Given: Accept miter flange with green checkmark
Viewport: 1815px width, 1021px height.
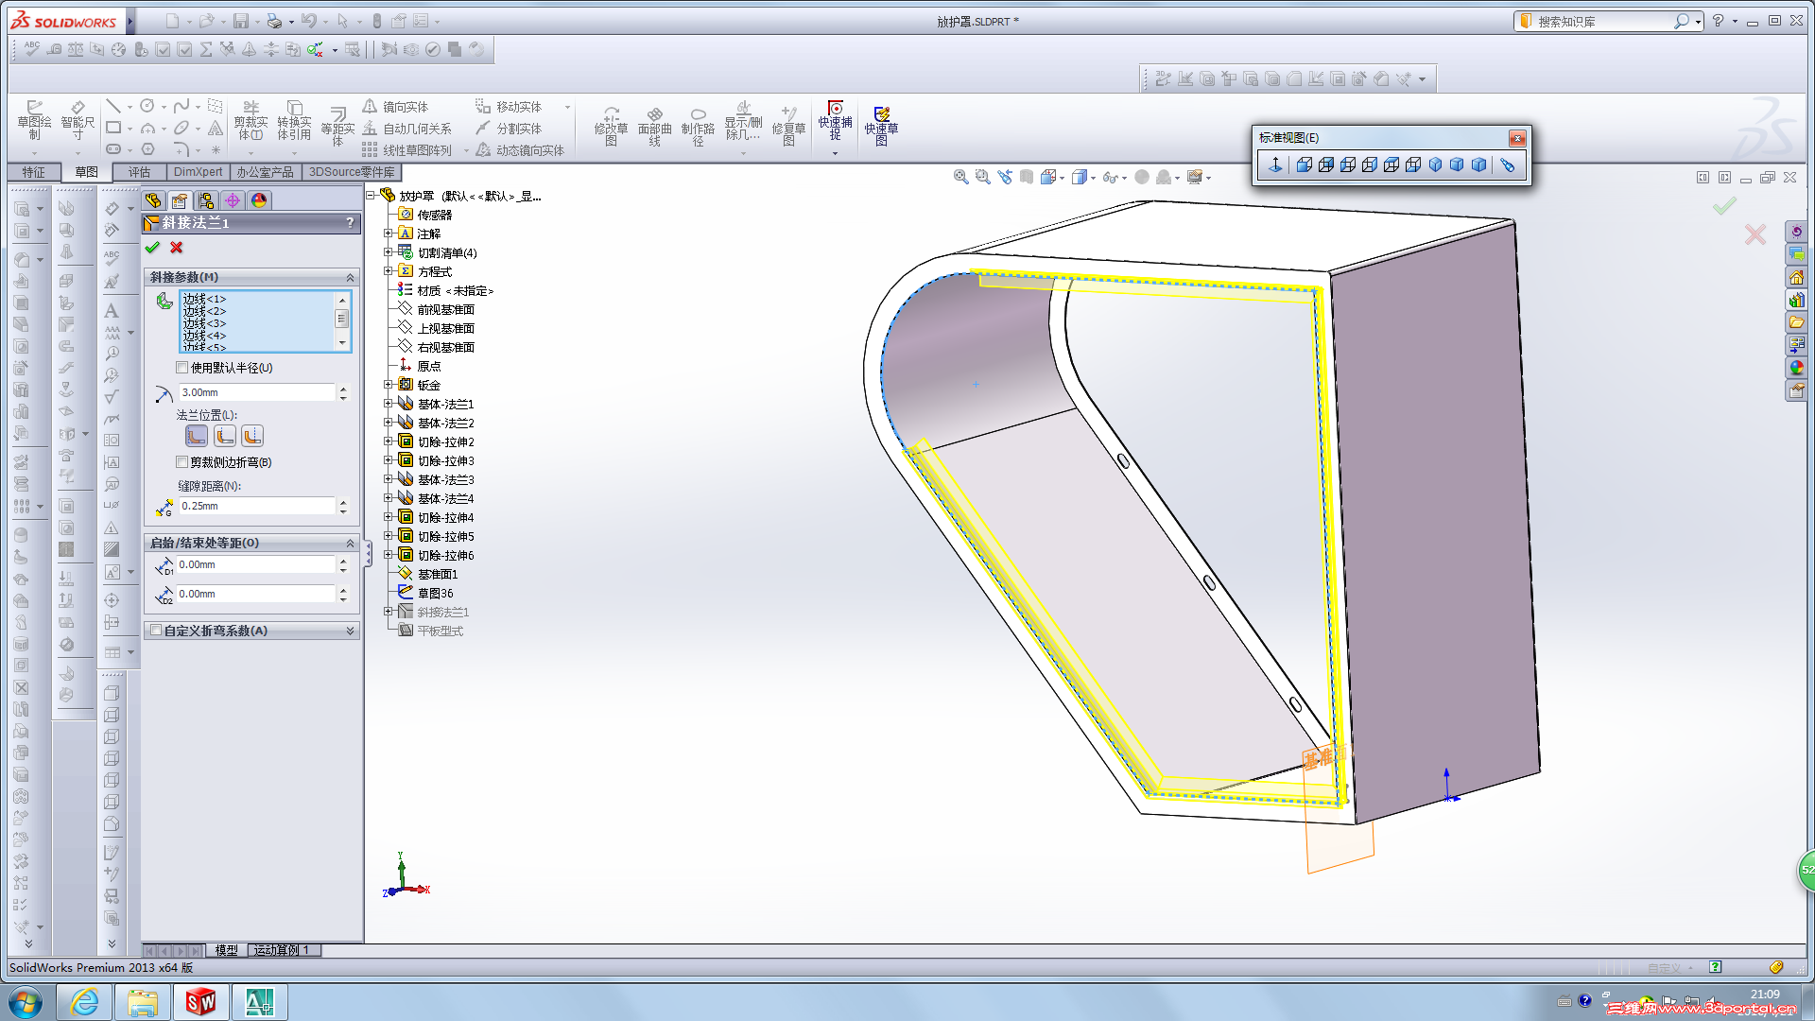Looking at the screenshot, I should click(152, 248).
